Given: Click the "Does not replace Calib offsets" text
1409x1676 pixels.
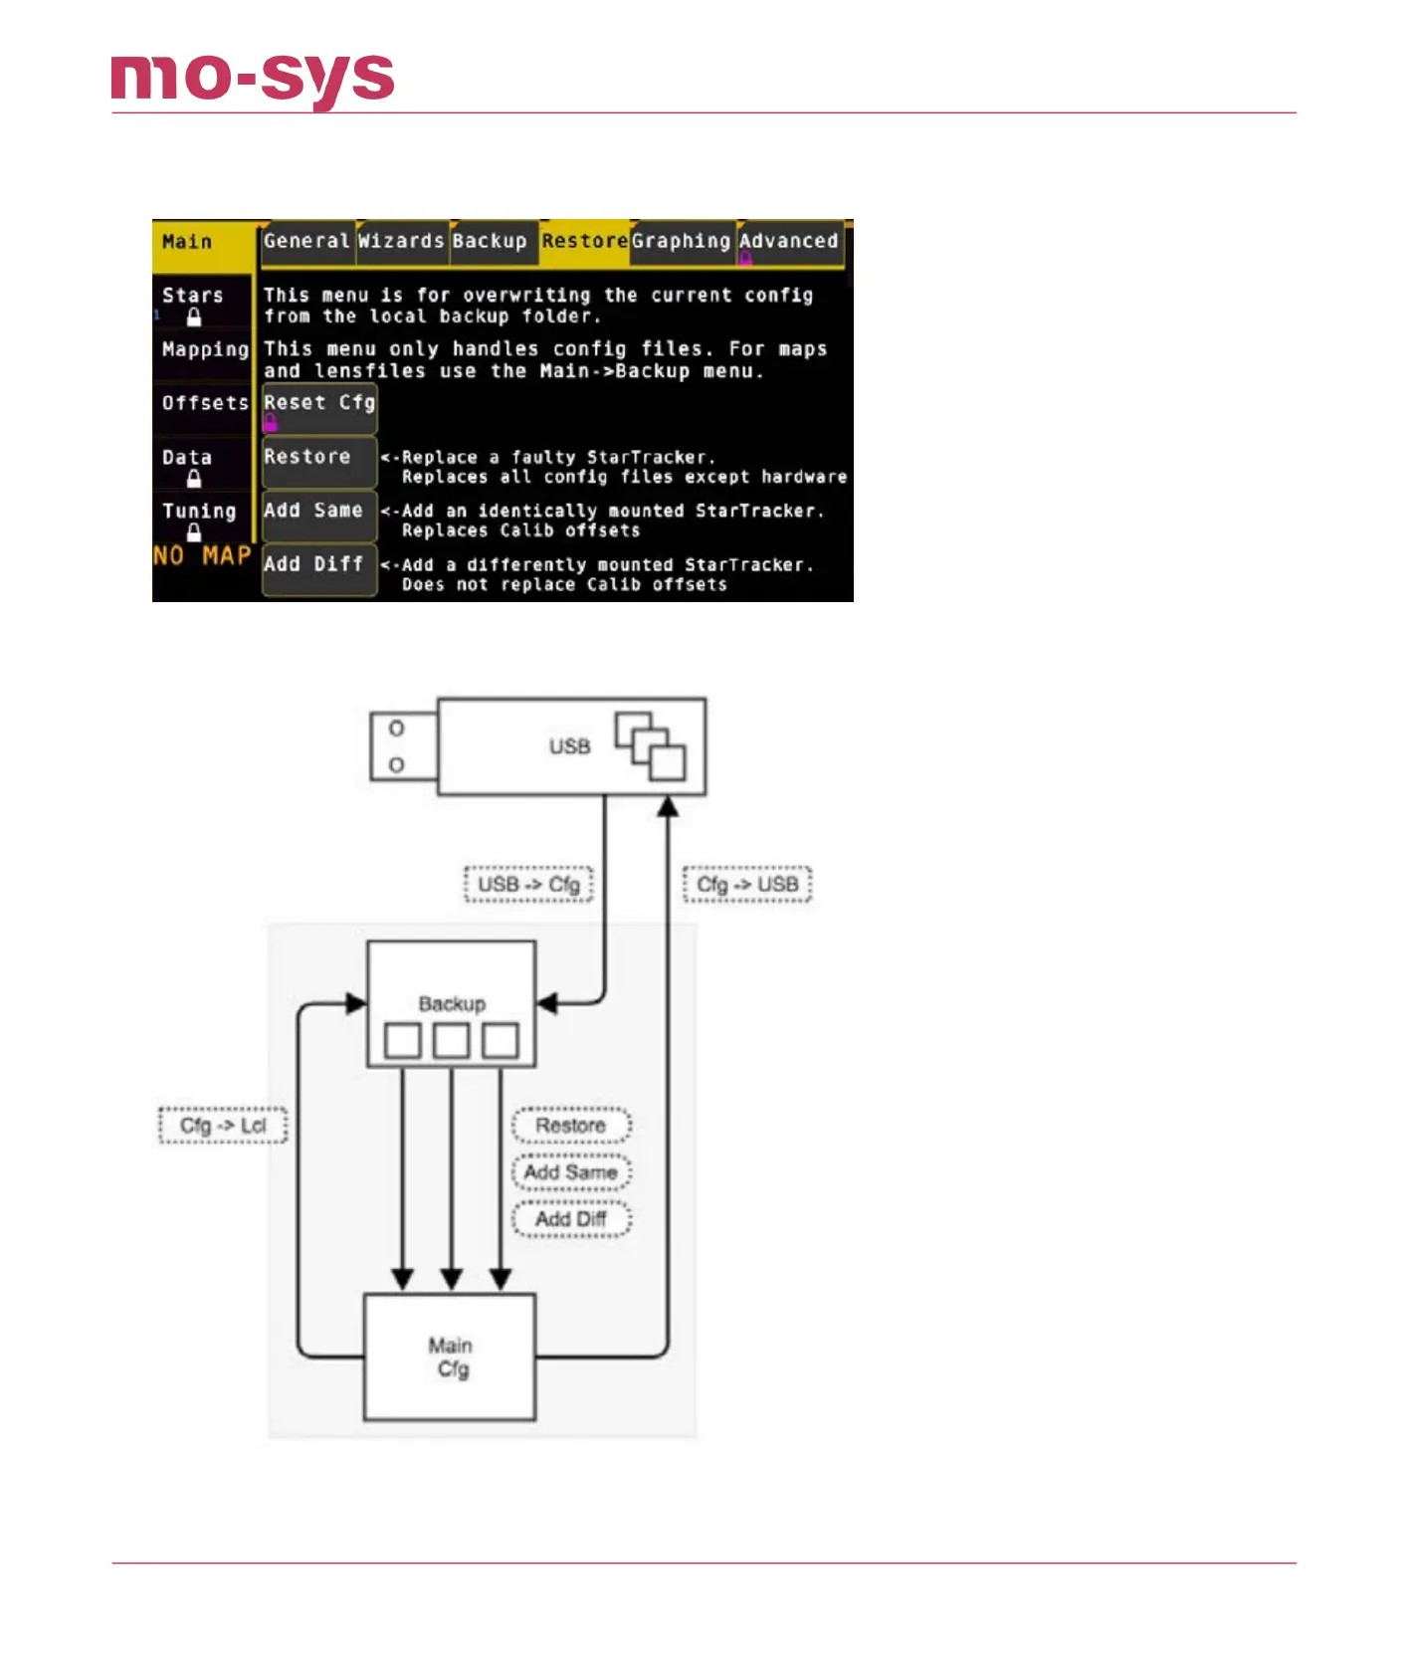Looking at the screenshot, I should click(x=564, y=585).
